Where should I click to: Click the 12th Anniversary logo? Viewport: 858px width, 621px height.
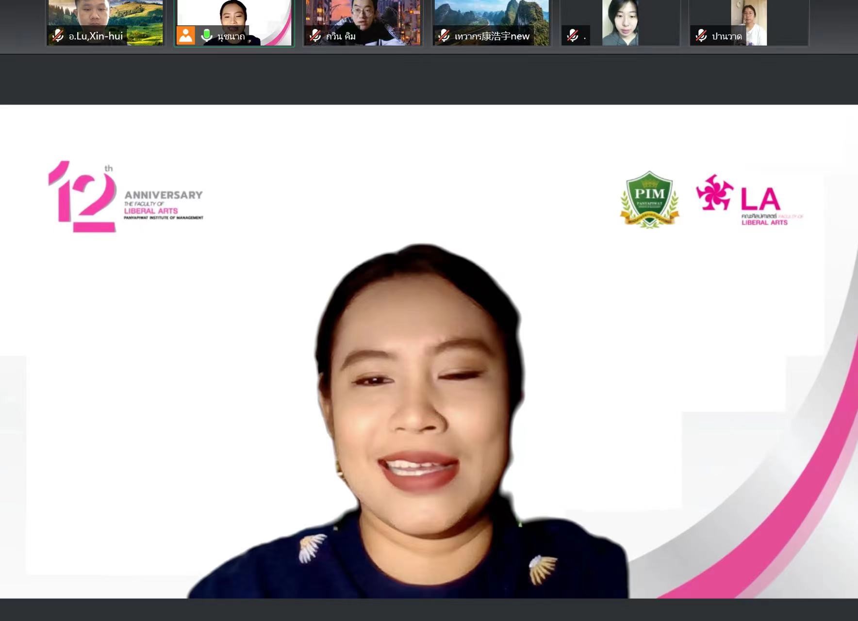(125, 197)
